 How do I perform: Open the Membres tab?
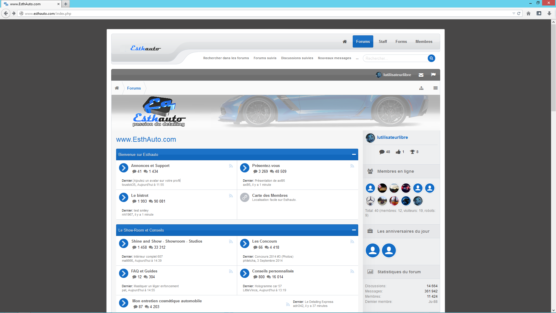[x=424, y=41]
